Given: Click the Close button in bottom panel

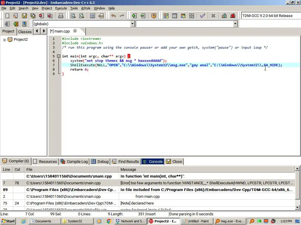Looking at the screenshot, I should coord(174,162).
